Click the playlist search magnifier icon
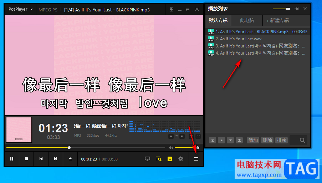Image resolution: width=322 pixels, height=183 pixels. [302, 140]
